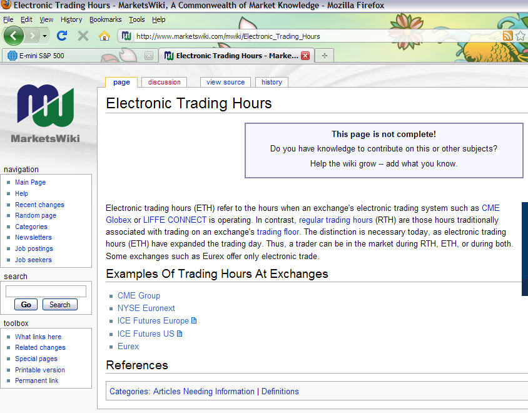Open the Definitions category link

click(280, 392)
